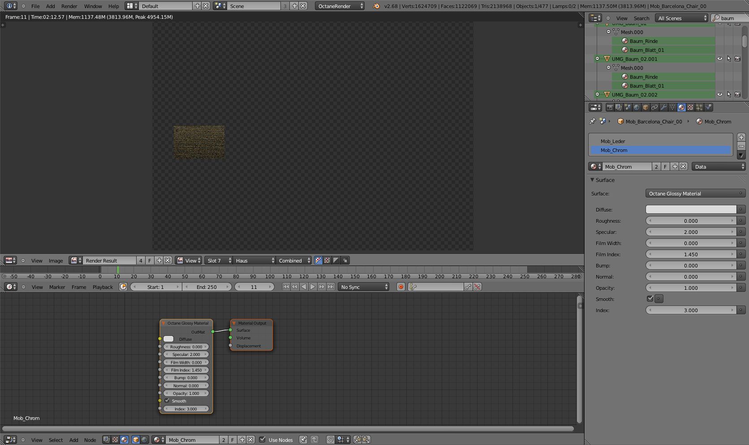Hide UMG_Baum_02.001 with its eye icon
749x445 pixels.
719,59
